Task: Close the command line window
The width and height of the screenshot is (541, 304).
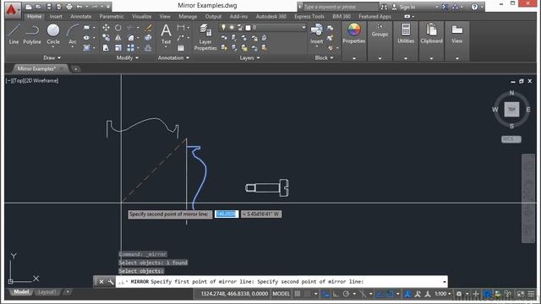Action: tap(101, 281)
